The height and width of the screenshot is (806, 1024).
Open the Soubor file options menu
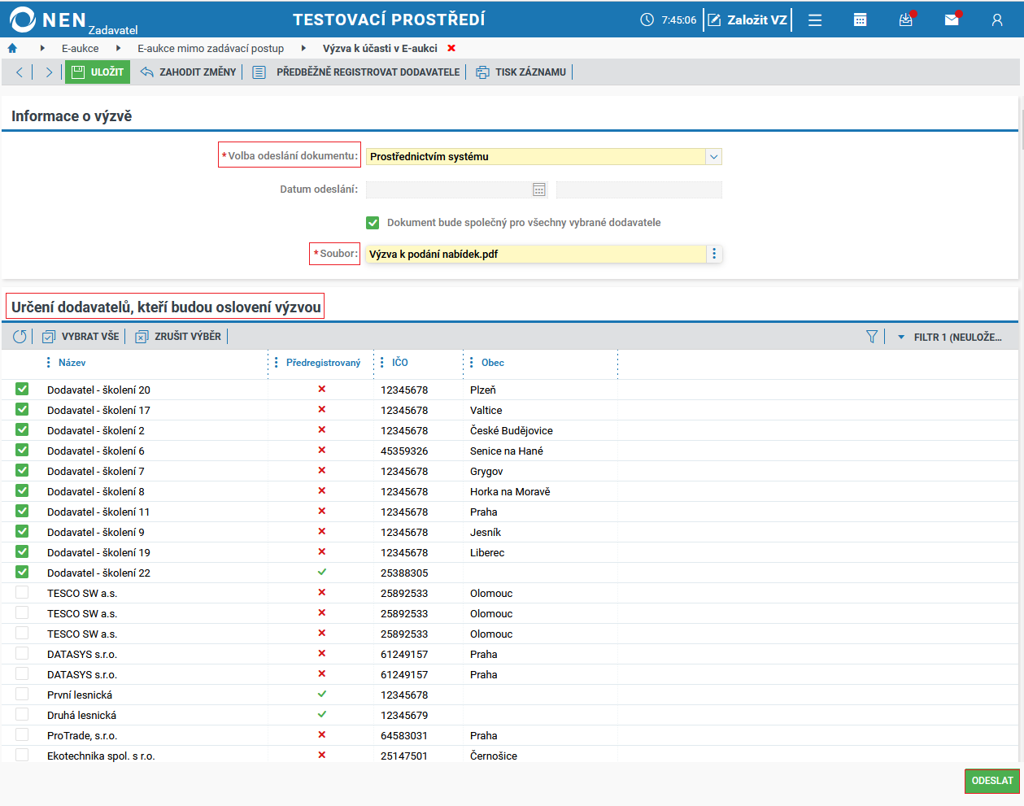tap(714, 254)
